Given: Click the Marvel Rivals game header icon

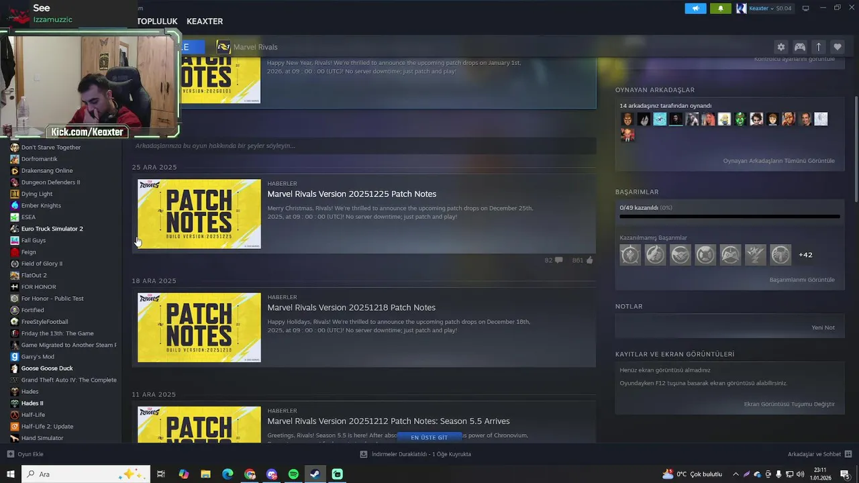Looking at the screenshot, I should (x=223, y=47).
